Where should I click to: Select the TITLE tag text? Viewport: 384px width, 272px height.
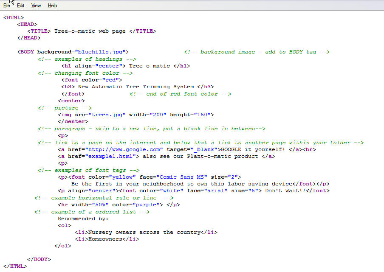click(x=39, y=31)
